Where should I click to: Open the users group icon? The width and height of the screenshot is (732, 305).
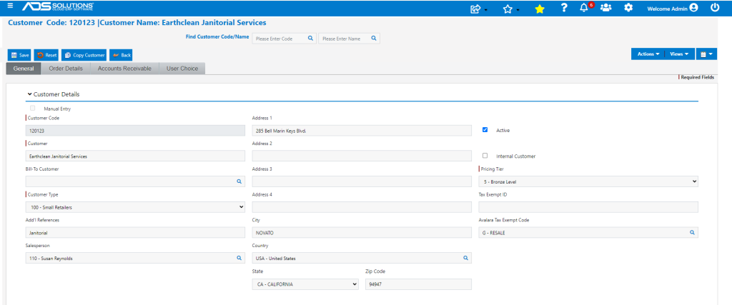606,7
